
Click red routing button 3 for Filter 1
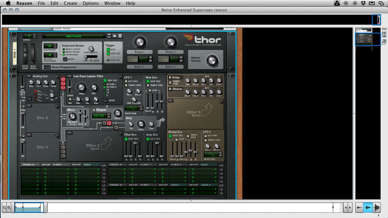[x=63, y=88]
